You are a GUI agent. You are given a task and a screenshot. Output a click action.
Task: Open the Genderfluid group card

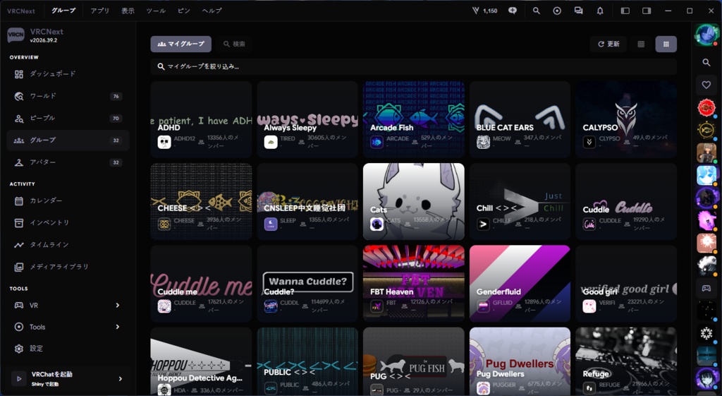click(x=520, y=284)
